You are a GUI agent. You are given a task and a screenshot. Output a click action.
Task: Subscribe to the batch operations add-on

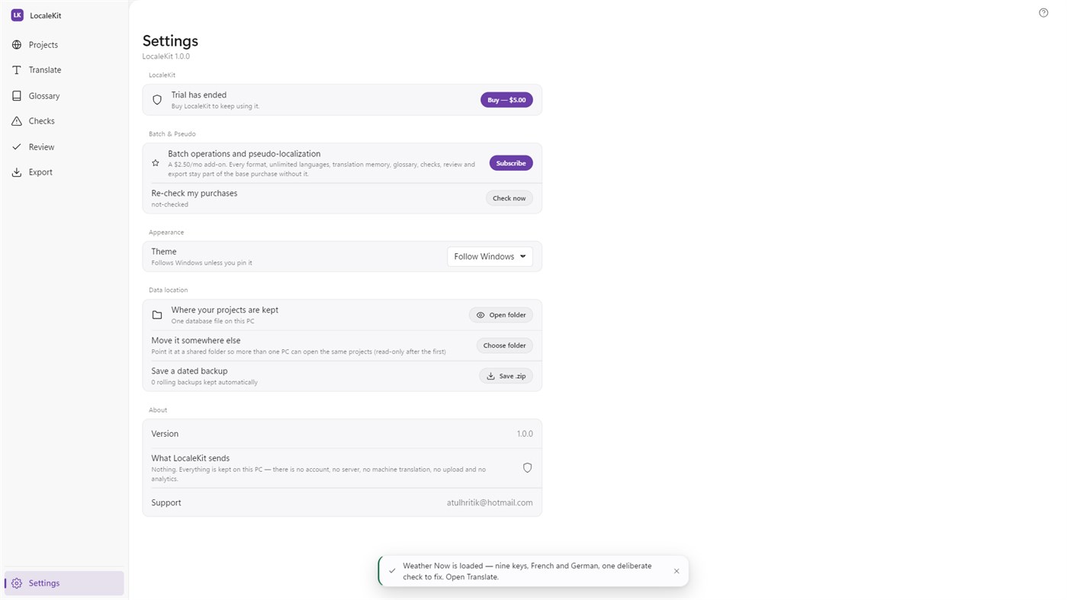[511, 163]
